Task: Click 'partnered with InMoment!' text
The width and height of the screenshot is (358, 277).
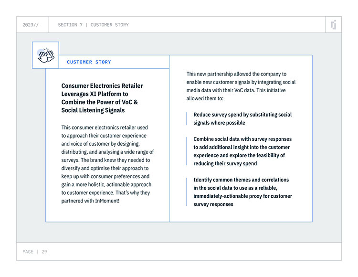Action: pos(90,201)
